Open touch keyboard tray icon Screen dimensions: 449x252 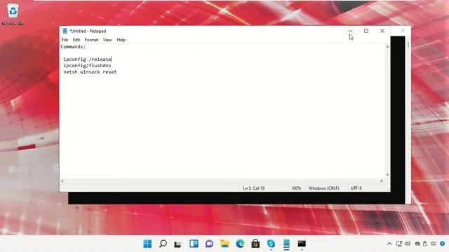[x=434, y=244]
